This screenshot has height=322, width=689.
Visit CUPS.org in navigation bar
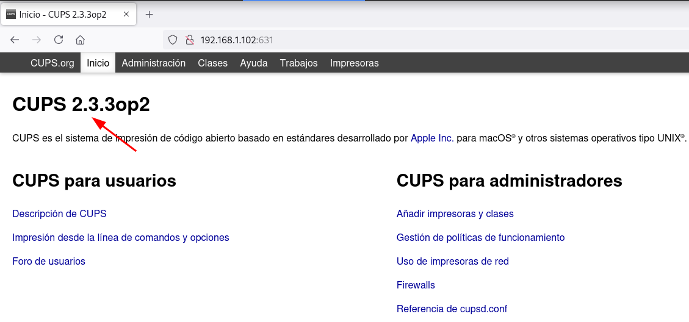52,63
